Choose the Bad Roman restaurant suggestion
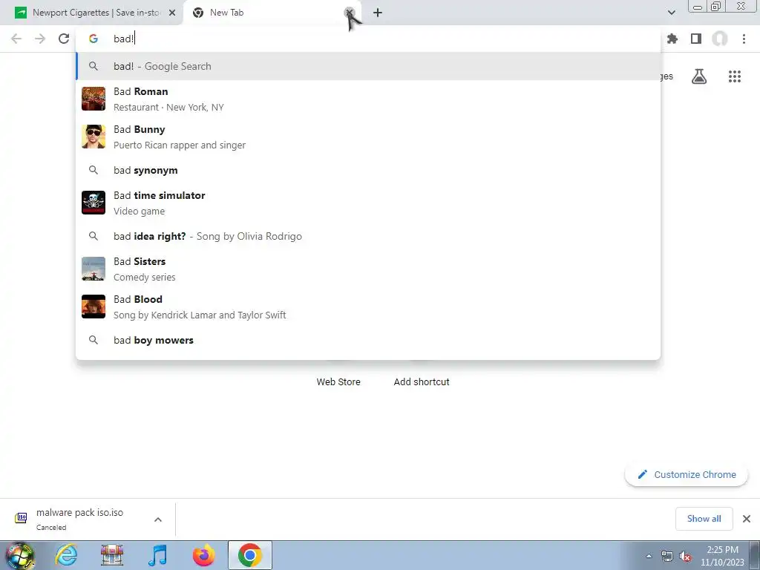The image size is (760, 570). pos(368,99)
